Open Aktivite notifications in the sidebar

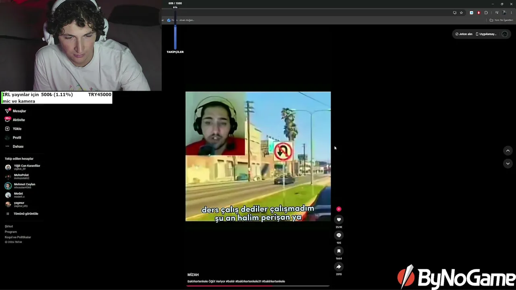tap(15, 120)
